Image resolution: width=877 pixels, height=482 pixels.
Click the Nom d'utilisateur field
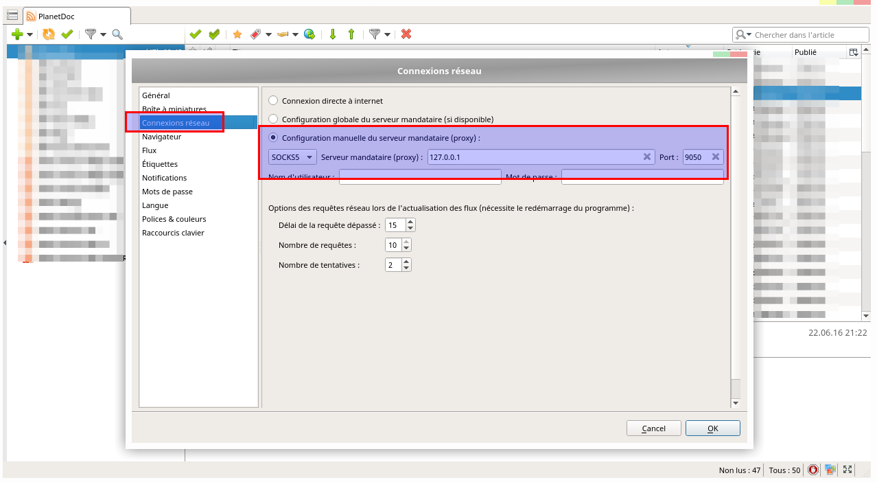click(420, 177)
